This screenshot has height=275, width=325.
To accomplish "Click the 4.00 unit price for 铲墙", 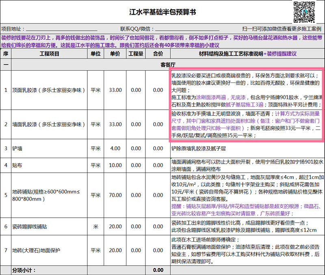I will pos(115,149).
